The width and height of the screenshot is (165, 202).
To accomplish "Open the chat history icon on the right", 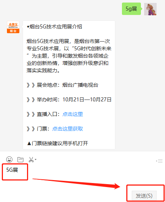I will click(159, 161).
